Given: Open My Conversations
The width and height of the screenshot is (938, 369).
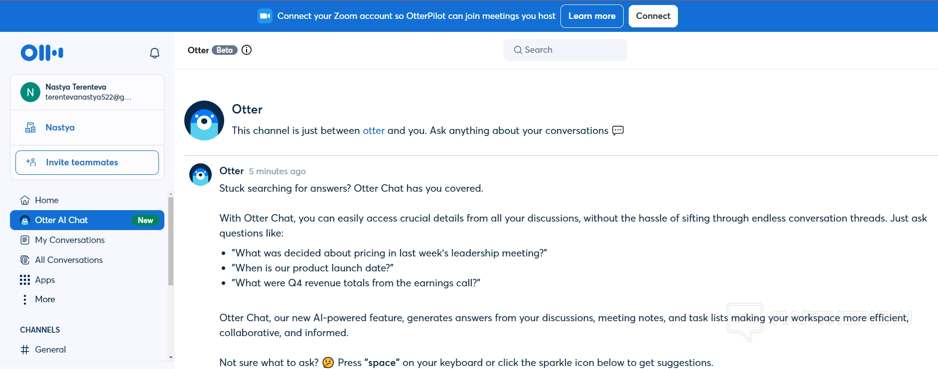Looking at the screenshot, I should coord(70,240).
